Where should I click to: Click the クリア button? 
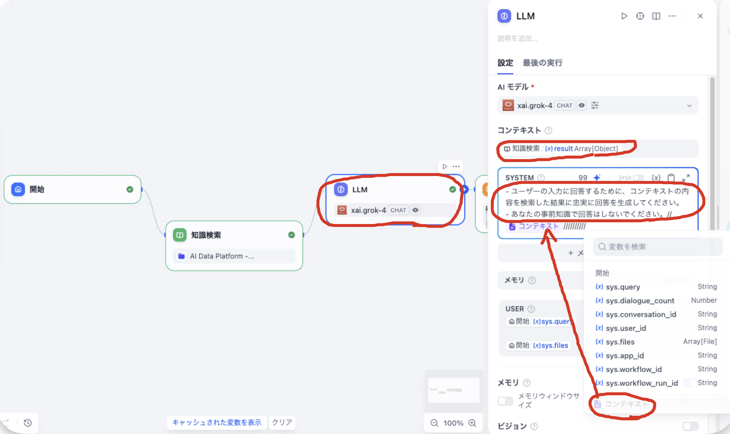click(x=282, y=423)
